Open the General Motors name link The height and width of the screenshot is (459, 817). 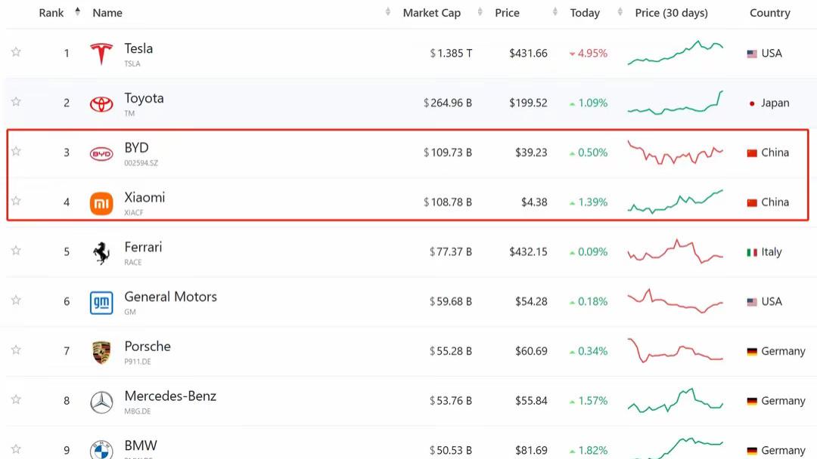pyautogui.click(x=170, y=297)
